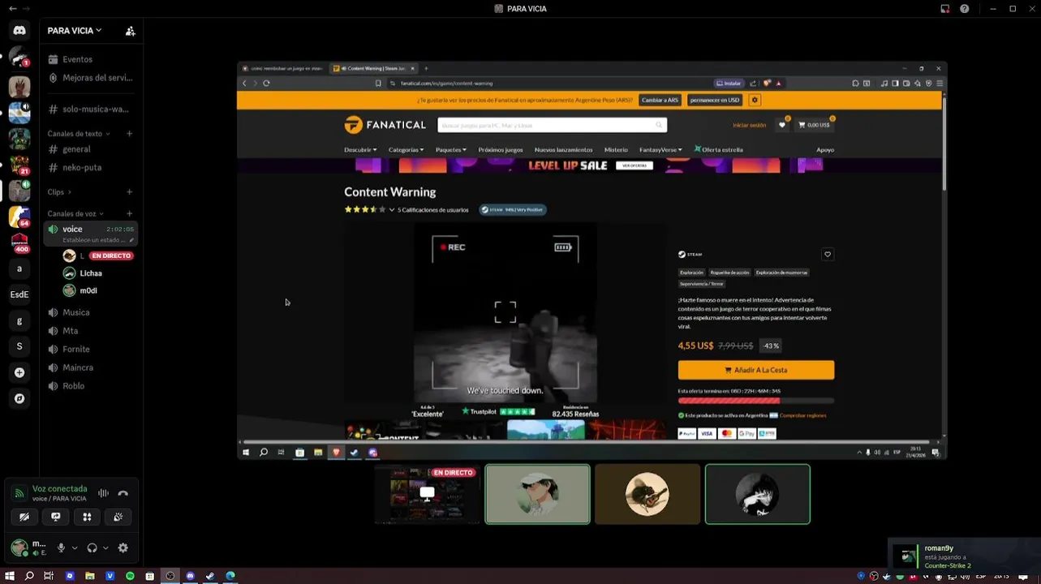Toggle noise suppression waveform icon
Image resolution: width=1041 pixels, height=584 pixels.
(x=103, y=493)
